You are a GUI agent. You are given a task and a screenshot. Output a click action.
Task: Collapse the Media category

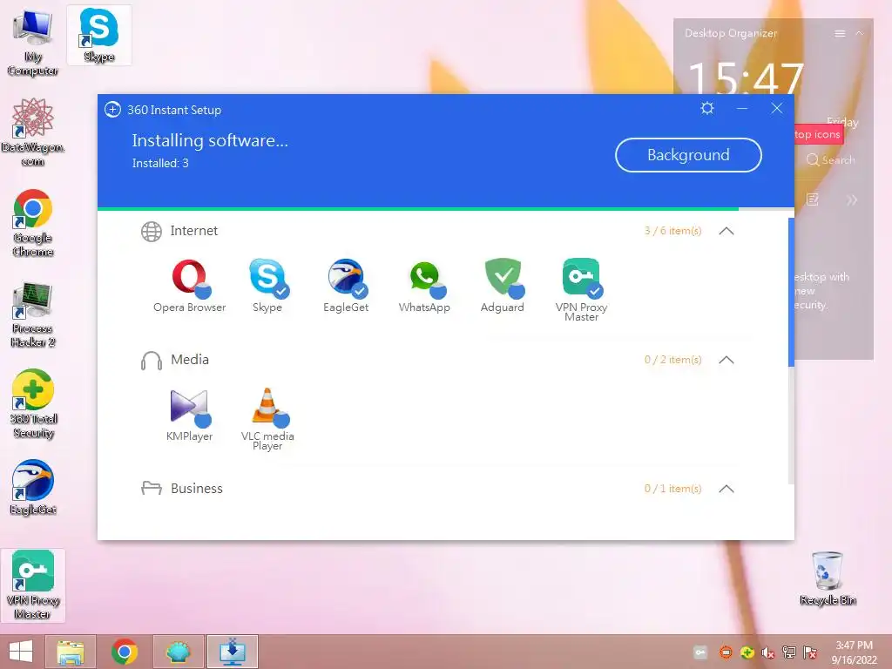tap(726, 360)
